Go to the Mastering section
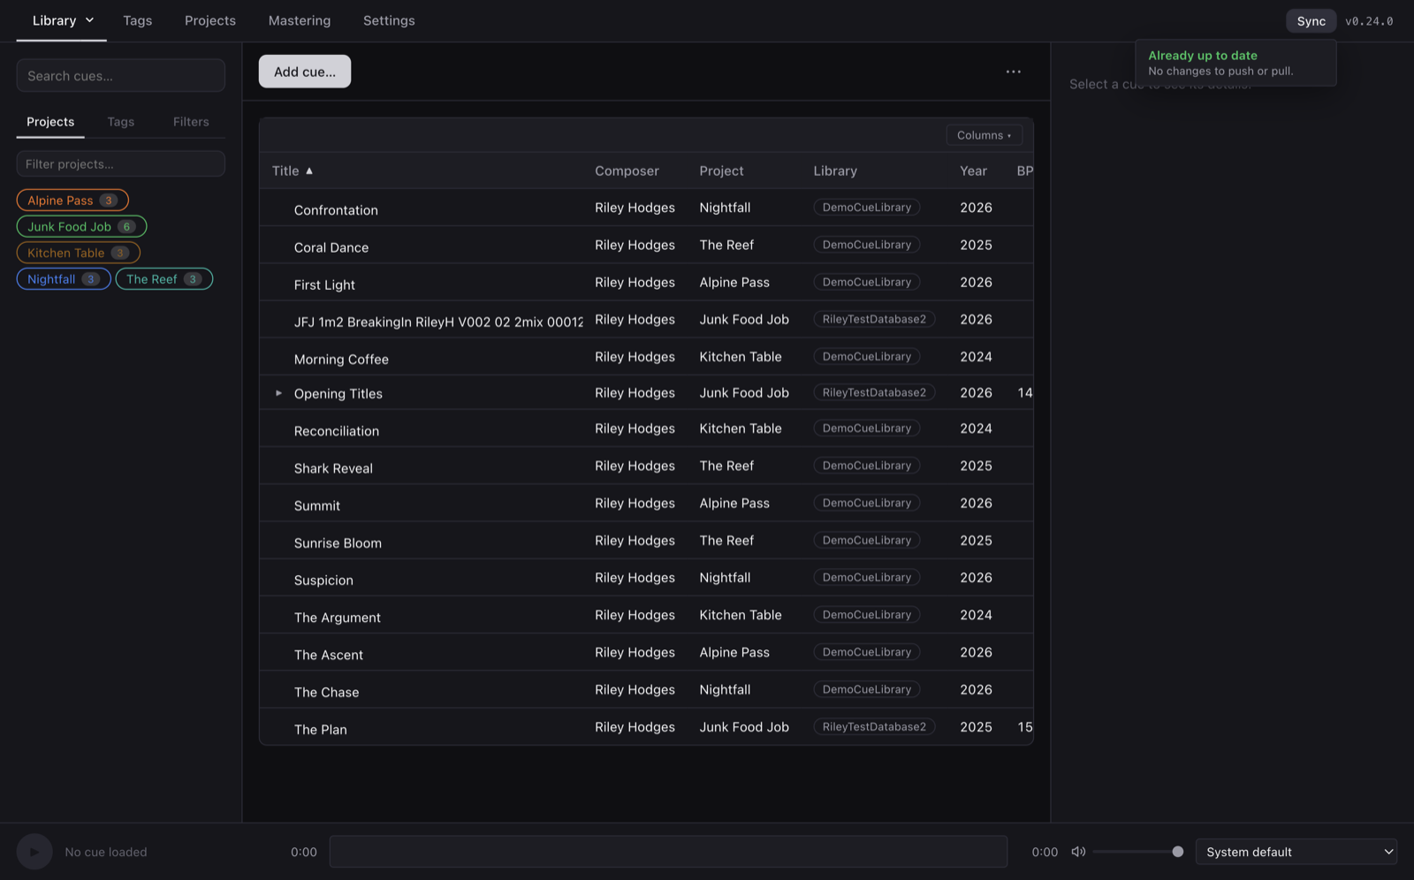This screenshot has width=1414, height=880. pyautogui.click(x=300, y=20)
